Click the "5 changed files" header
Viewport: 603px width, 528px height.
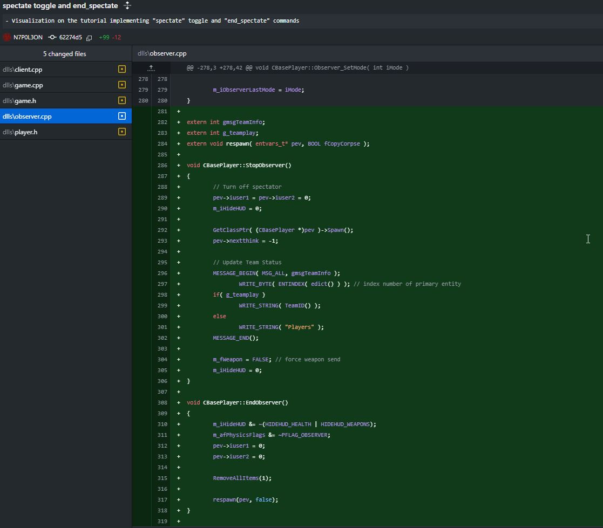click(x=65, y=54)
